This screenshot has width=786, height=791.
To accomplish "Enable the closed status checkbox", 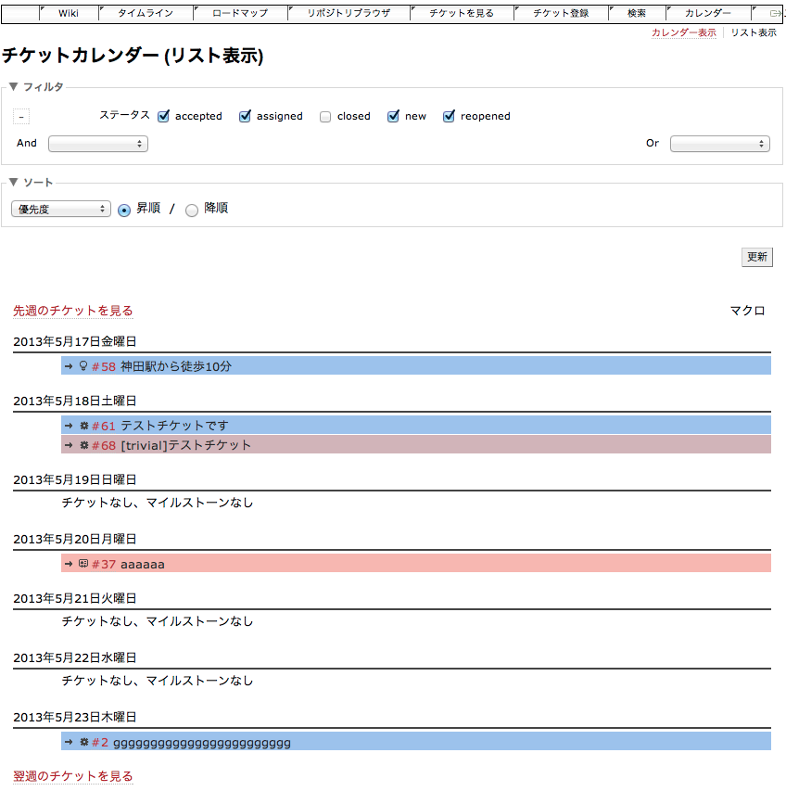I will [x=325, y=117].
